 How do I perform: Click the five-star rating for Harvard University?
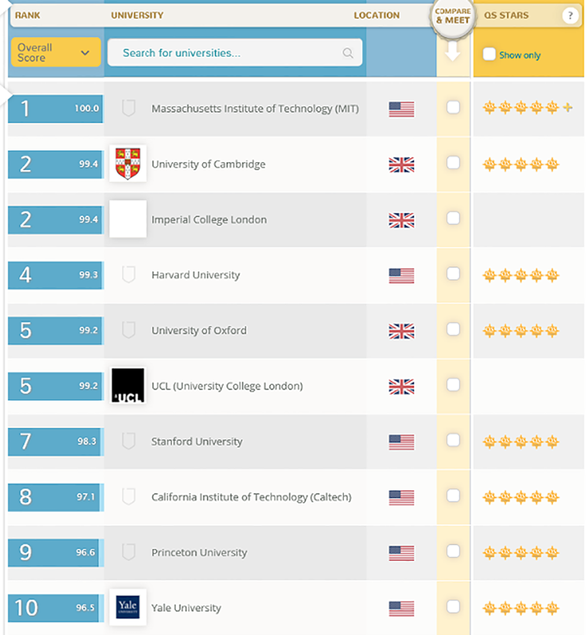coord(521,275)
